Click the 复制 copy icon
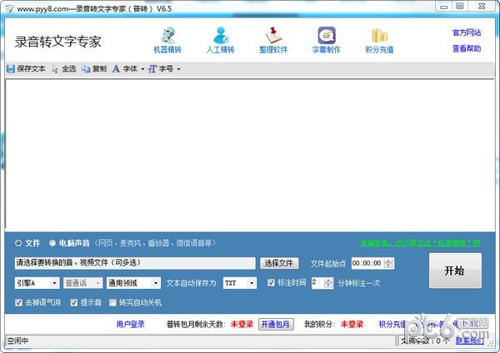500x353 pixels. coord(86,69)
